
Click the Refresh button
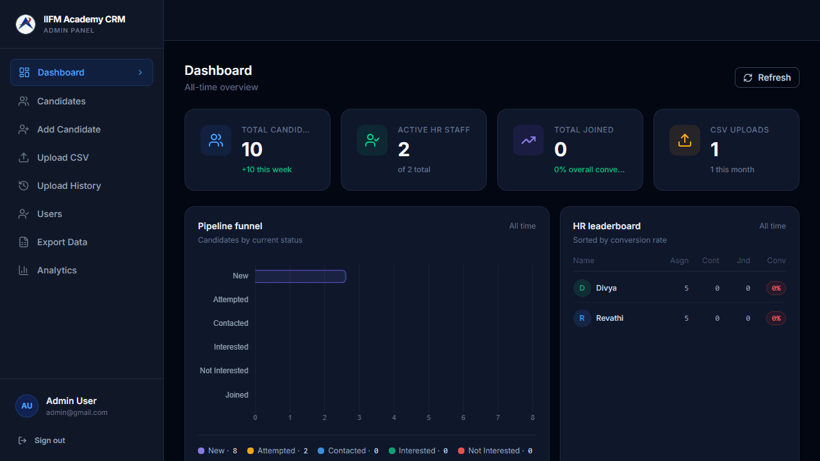[767, 77]
